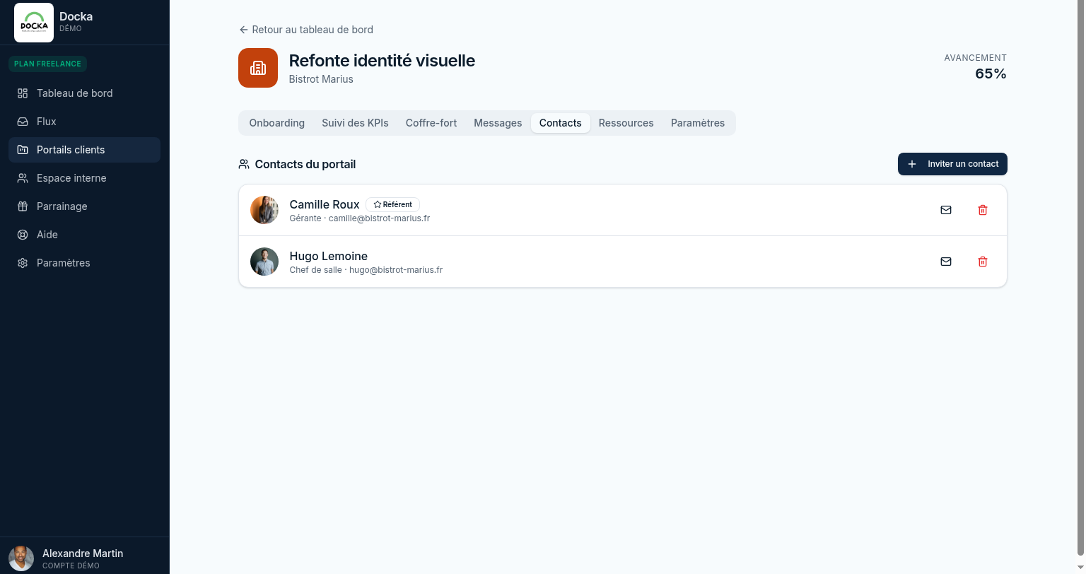Follow Retour au tableau de bord link
The image size is (1086, 574).
coord(306,30)
